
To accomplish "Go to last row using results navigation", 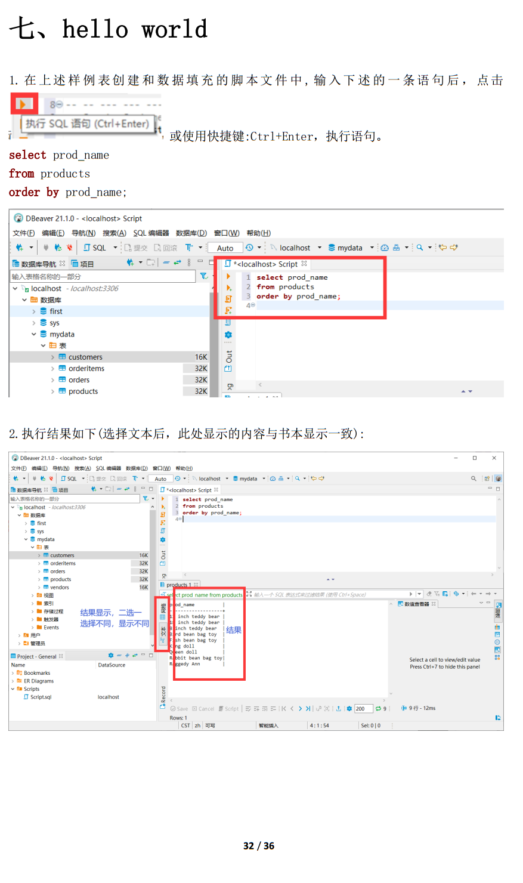I will point(308,709).
